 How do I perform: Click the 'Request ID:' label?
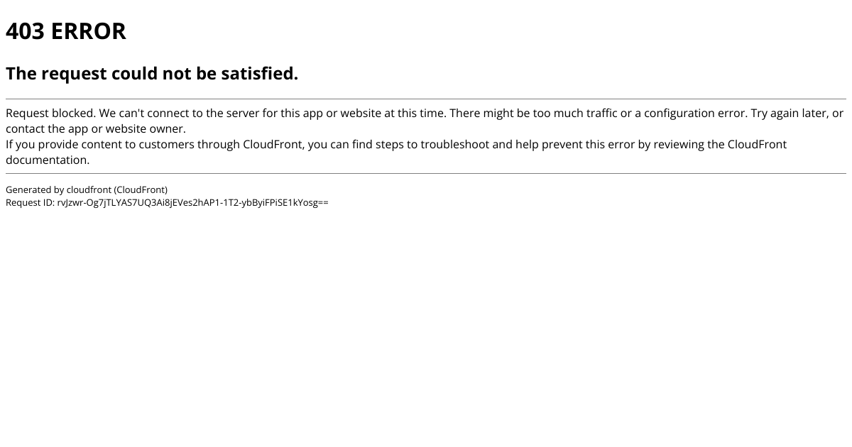30,202
